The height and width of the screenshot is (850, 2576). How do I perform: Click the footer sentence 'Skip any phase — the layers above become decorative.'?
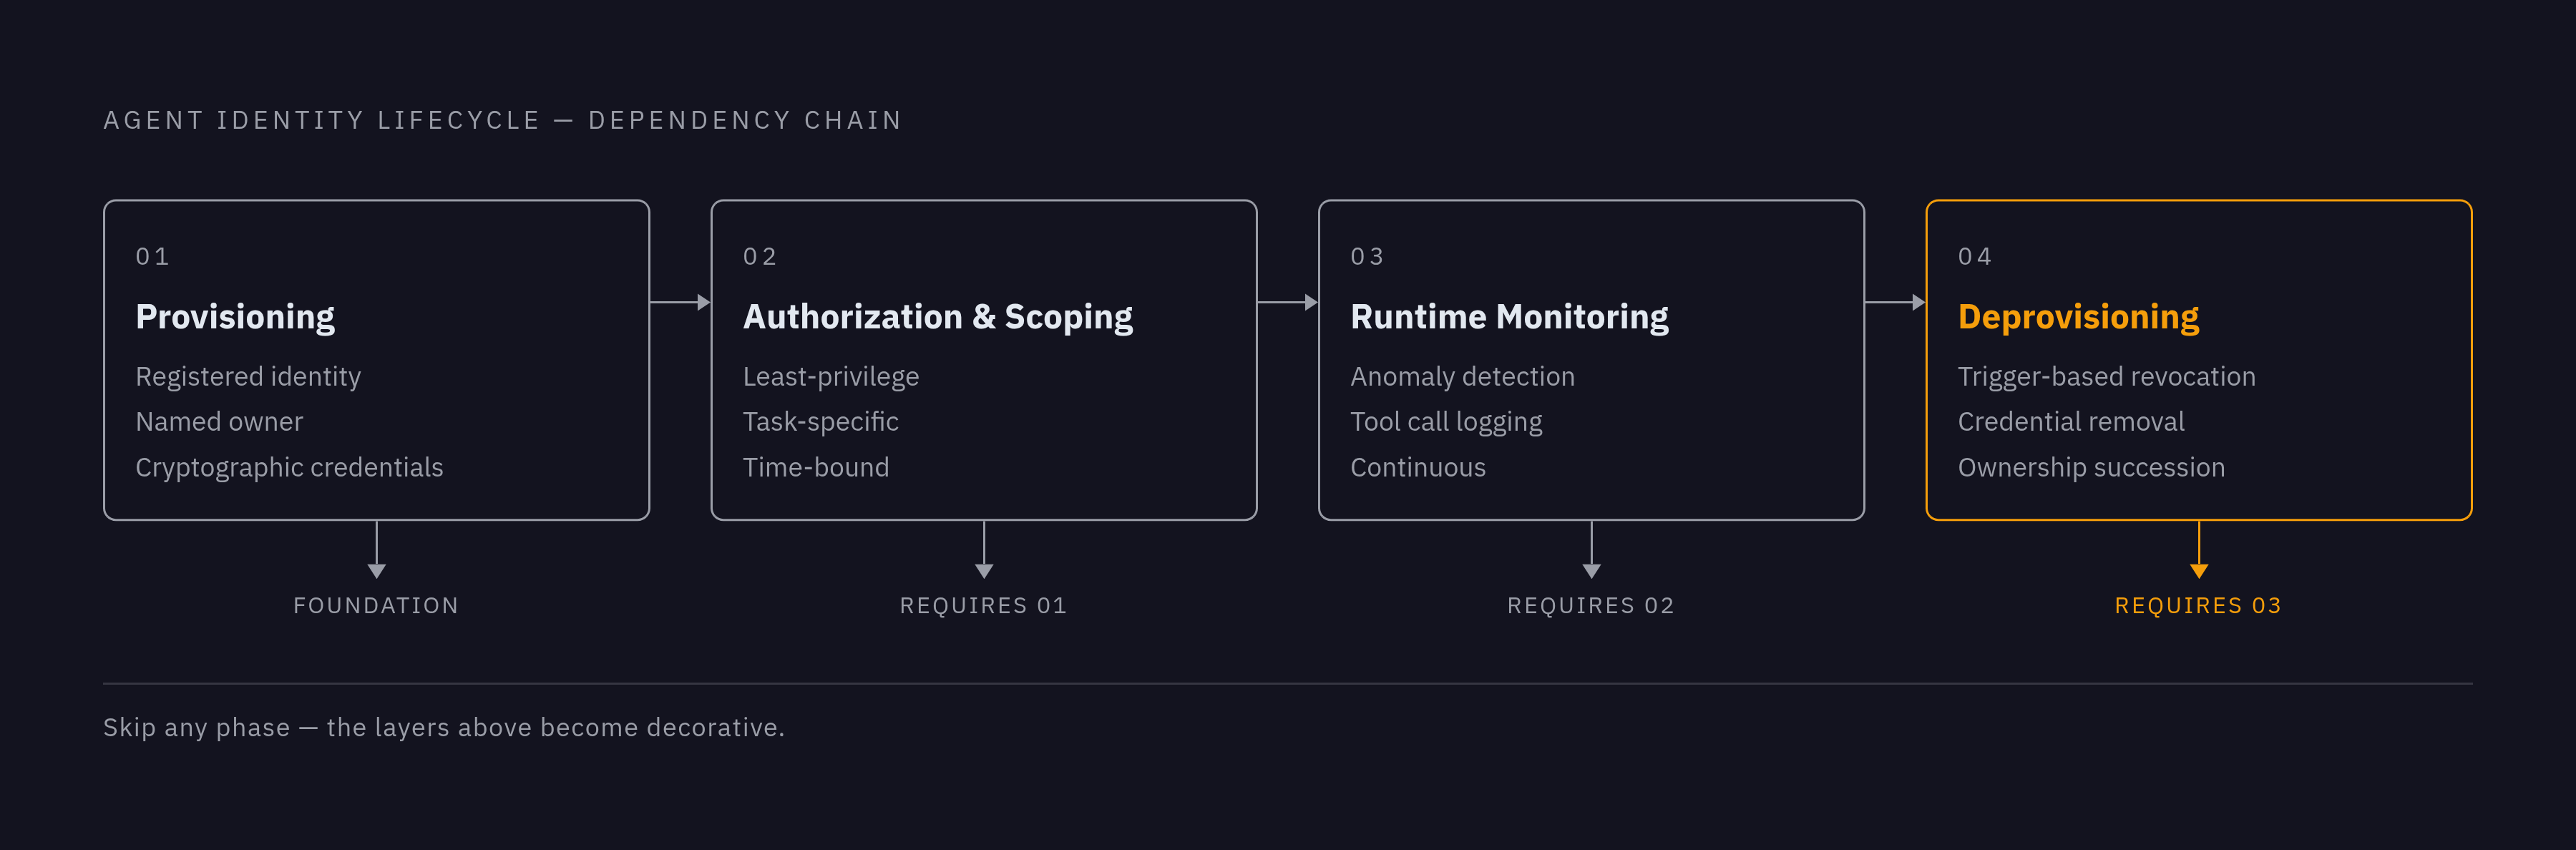tap(444, 728)
